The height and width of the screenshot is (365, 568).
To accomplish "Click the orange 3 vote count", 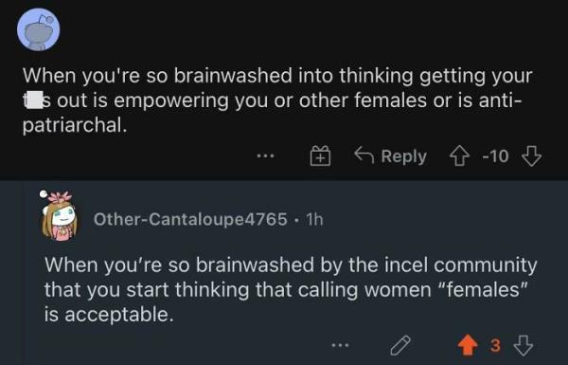I will tap(495, 345).
